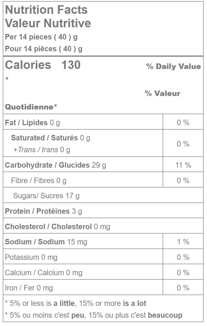Screen dimensions: 207x326
Task: Click the Valeur Nutritive heading
Action: point(48,23)
